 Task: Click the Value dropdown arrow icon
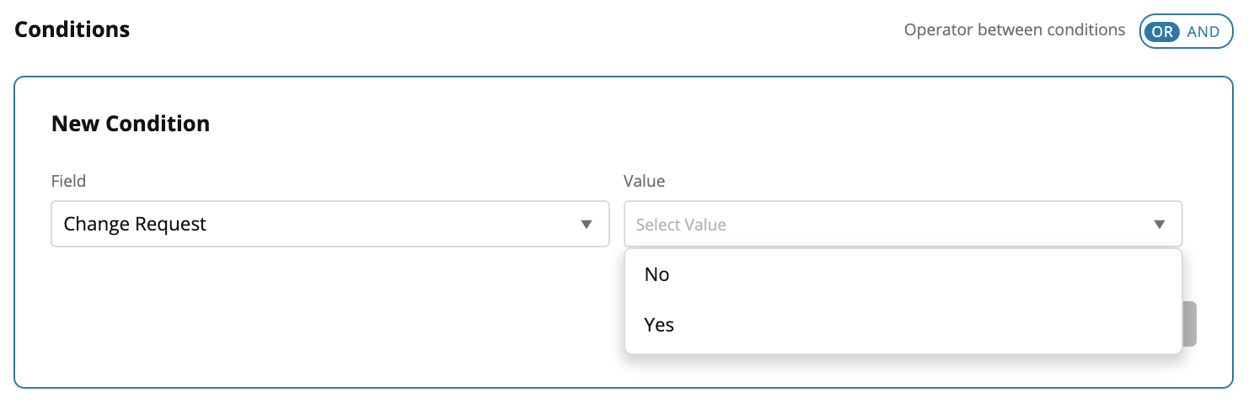coord(1160,225)
